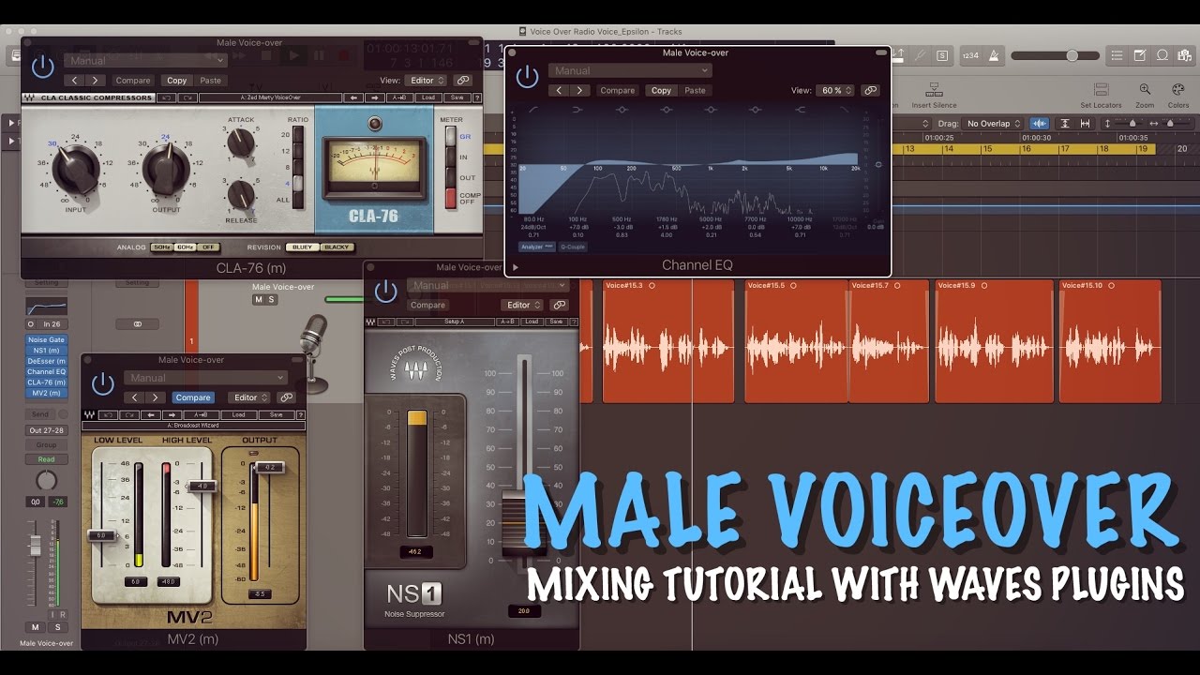This screenshot has height=675, width=1200.
Task: Click Save in the CLA-76 Waves toolbar
Action: click(456, 97)
